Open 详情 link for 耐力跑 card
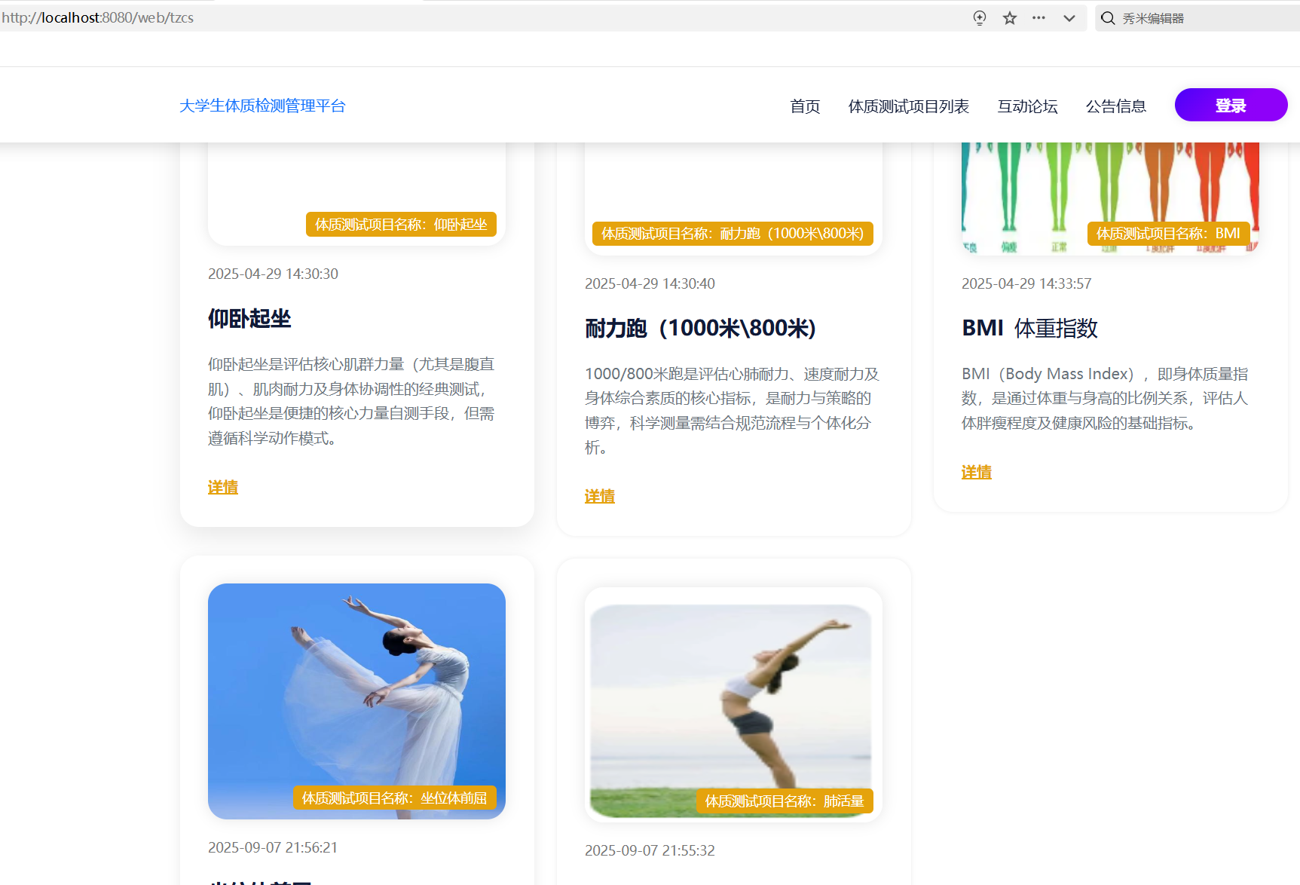The image size is (1300, 885). [600, 497]
